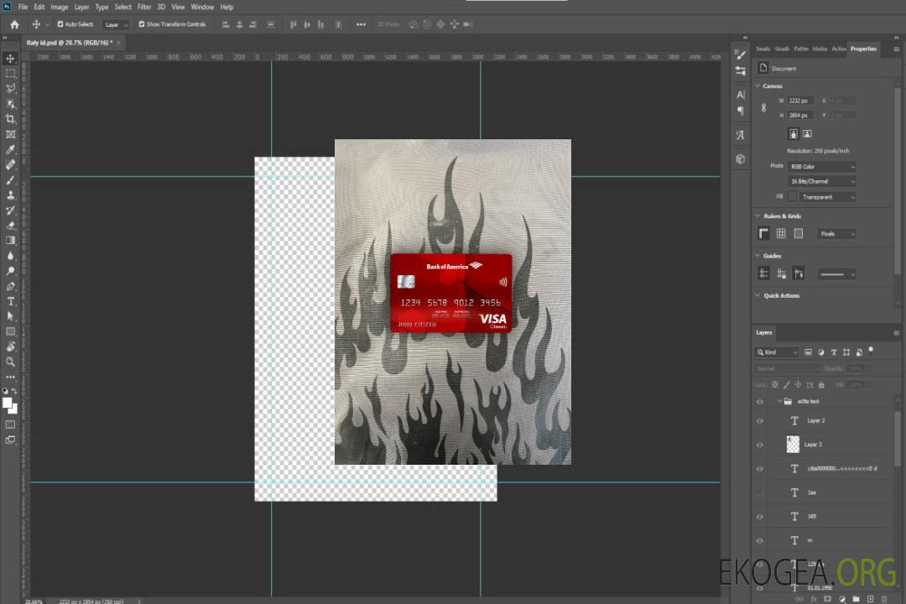Set canvas to landscape orientation
This screenshot has height=604, width=906.
(807, 133)
